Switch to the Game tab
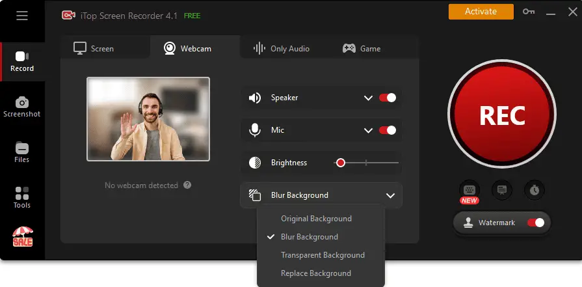Screen dimensions: 582x287 coord(361,49)
